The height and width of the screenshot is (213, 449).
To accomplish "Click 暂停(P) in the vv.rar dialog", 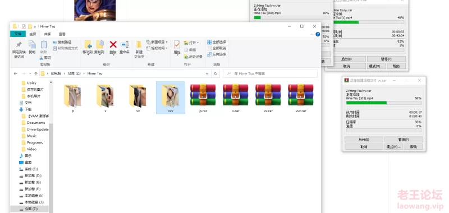I will coord(404,140).
